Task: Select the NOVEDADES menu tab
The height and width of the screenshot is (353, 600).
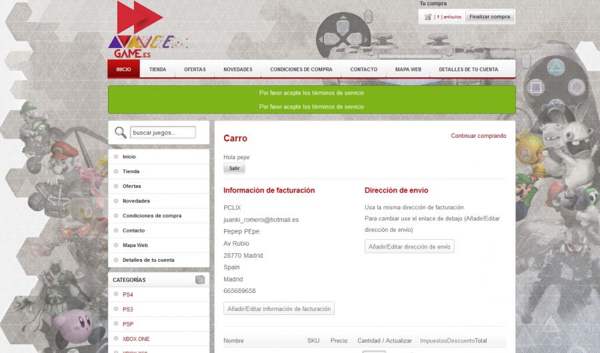Action: (x=238, y=69)
